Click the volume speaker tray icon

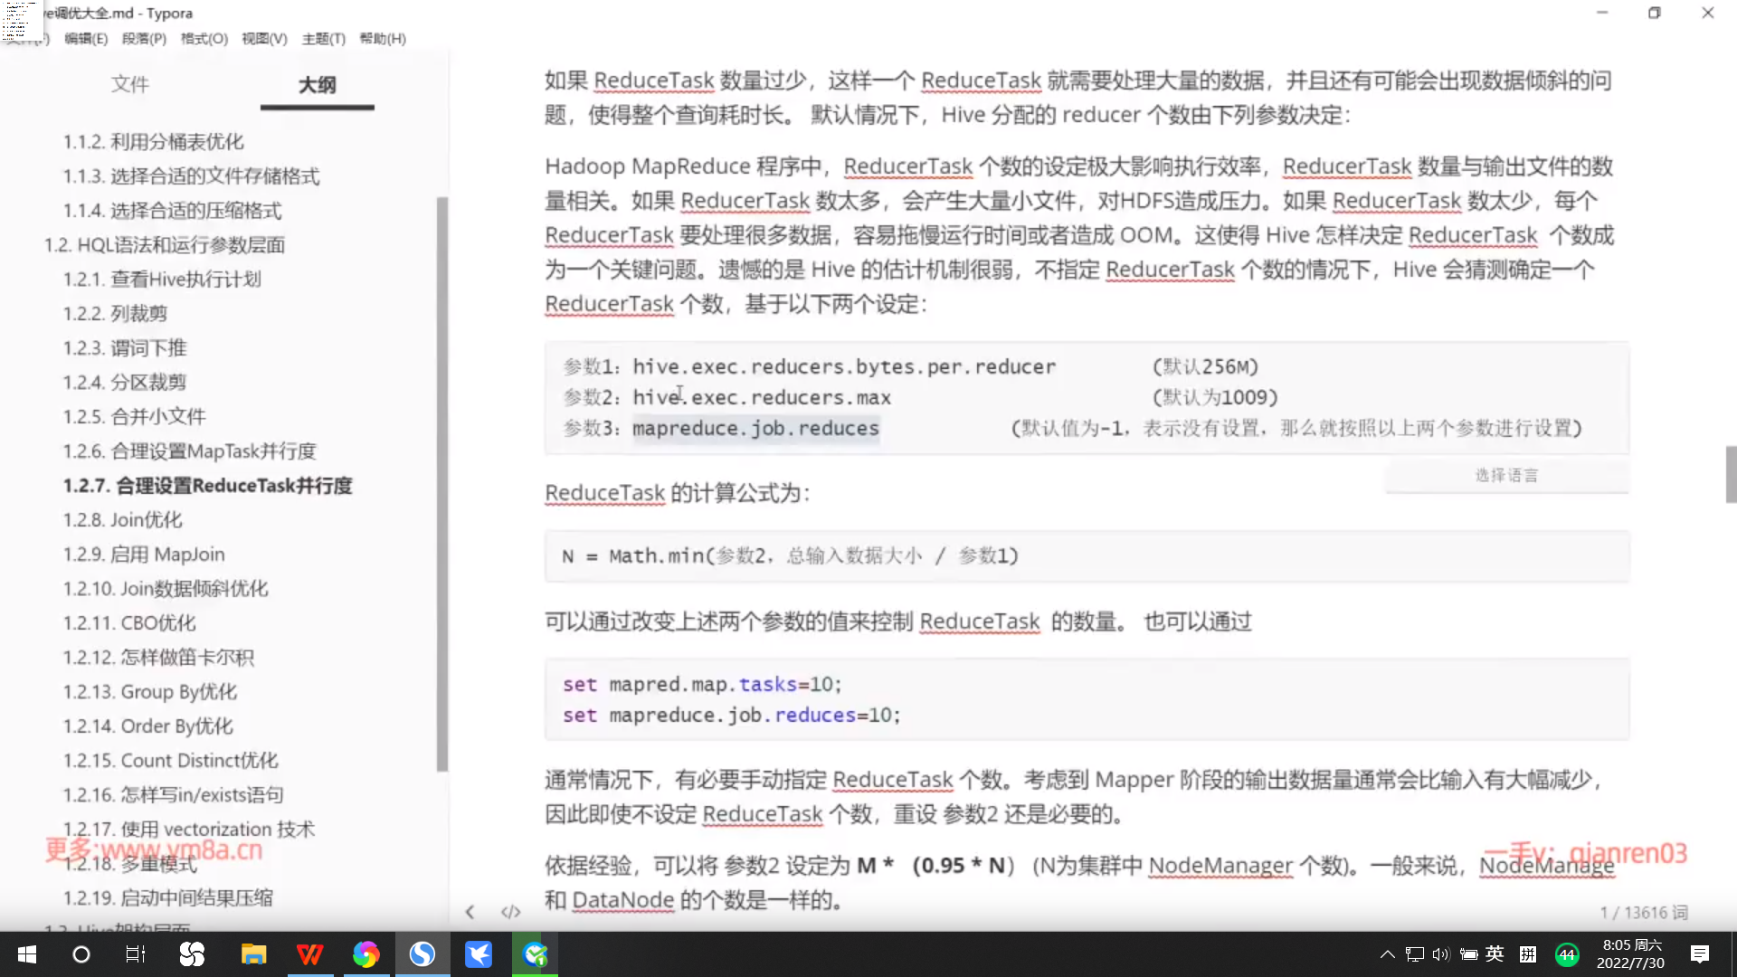coord(1441,954)
